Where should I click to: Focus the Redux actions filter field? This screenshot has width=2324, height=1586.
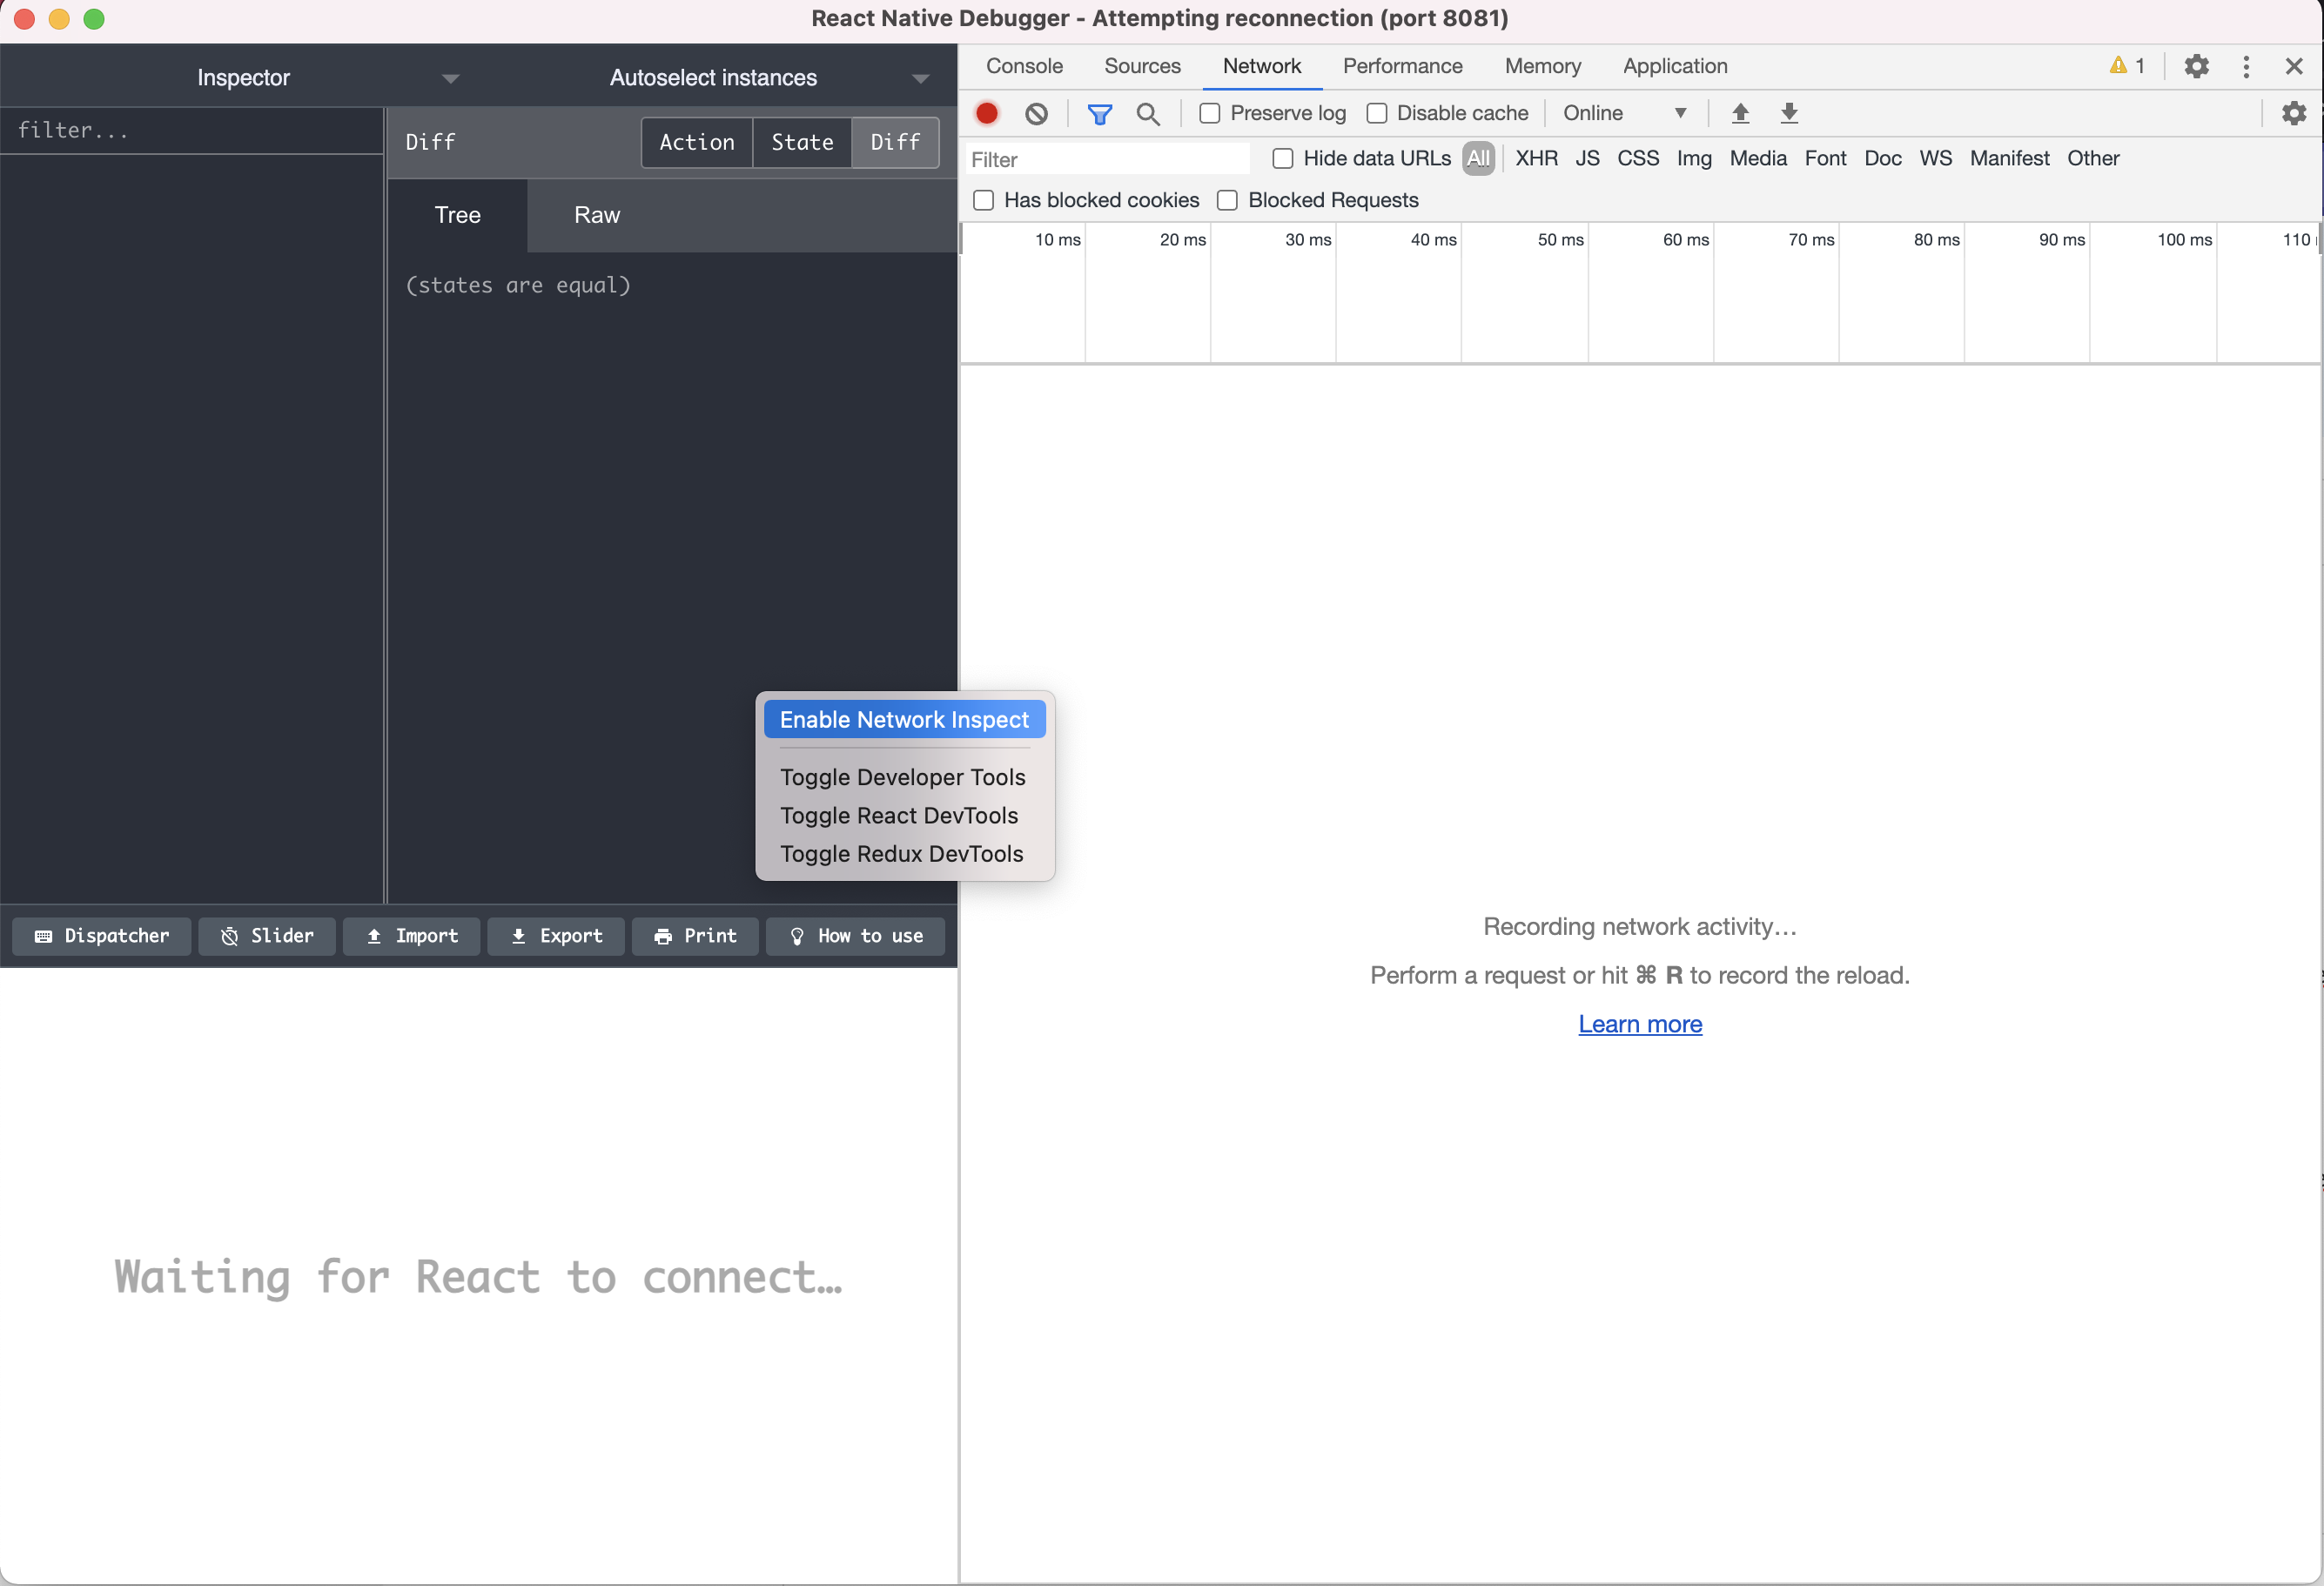[192, 130]
